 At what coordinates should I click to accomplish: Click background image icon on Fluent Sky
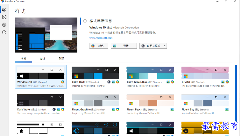(x=227, y=109)
